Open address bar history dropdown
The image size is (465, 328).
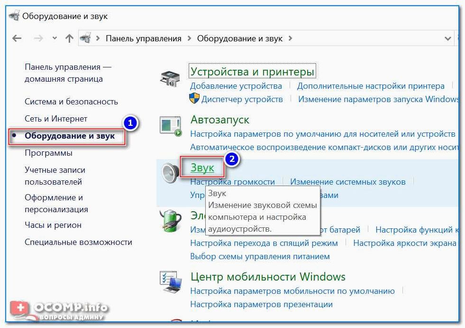448,38
